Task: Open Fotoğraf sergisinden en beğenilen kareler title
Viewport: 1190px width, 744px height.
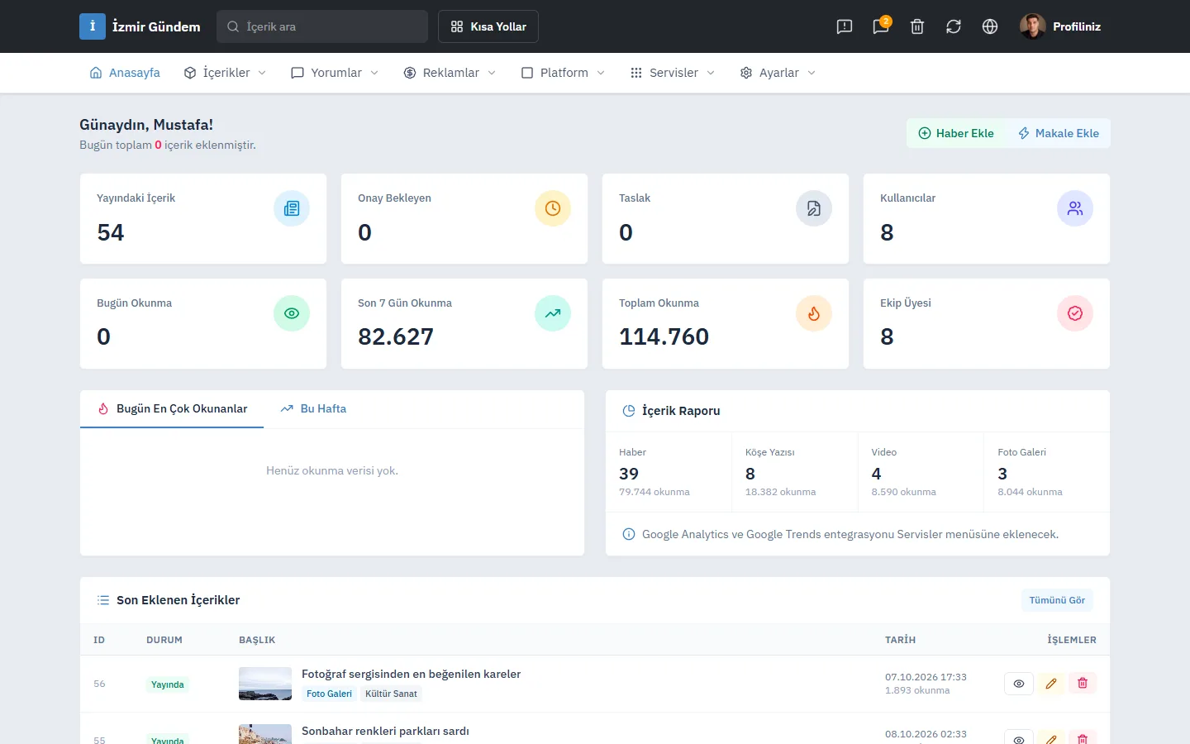Action: coord(411,674)
